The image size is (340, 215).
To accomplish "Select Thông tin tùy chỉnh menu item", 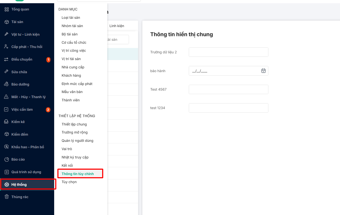I will click(78, 174).
